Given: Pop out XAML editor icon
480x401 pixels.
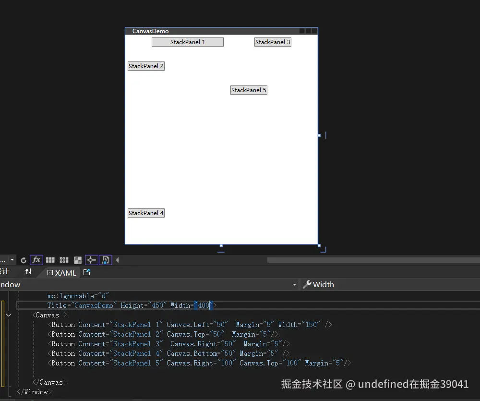Looking at the screenshot, I should pos(86,272).
